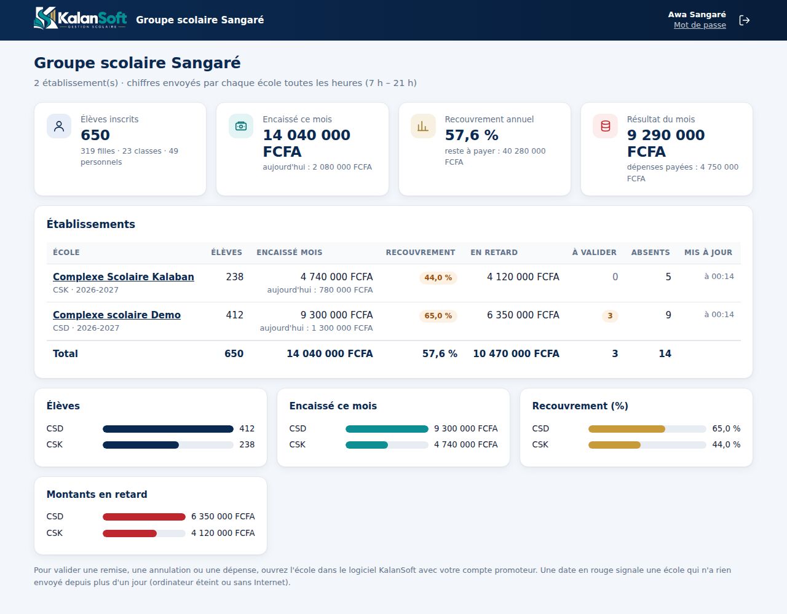
Task: Click the KalanSoft logo
Action: click(x=81, y=18)
